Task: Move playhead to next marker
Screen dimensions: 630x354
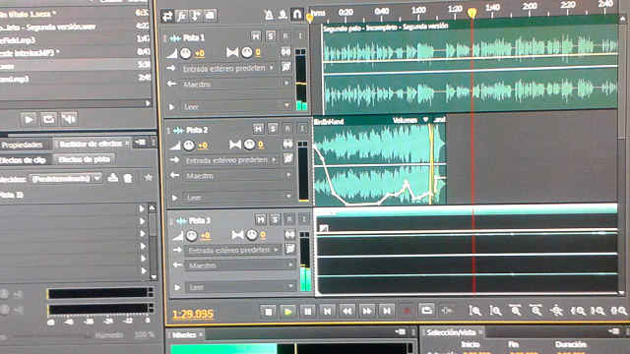Action: pos(387,311)
